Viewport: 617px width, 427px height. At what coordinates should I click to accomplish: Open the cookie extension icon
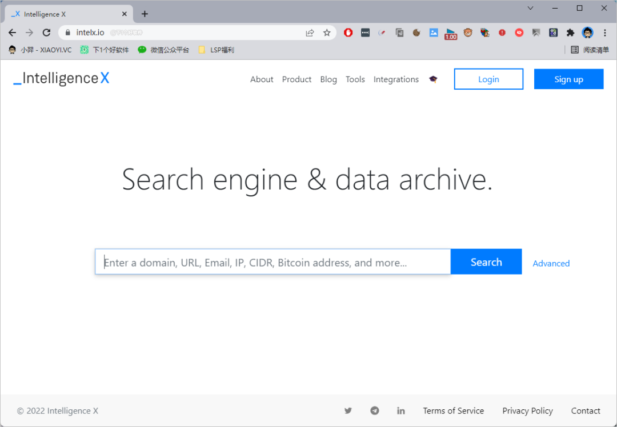point(416,33)
